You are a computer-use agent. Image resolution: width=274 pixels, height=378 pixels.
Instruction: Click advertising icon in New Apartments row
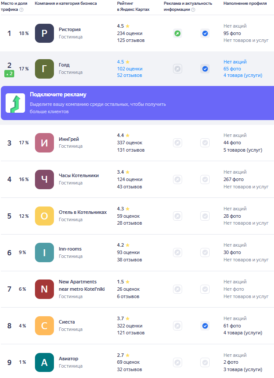(177, 289)
